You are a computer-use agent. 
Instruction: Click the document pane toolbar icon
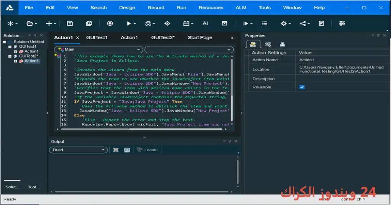coord(322,23)
